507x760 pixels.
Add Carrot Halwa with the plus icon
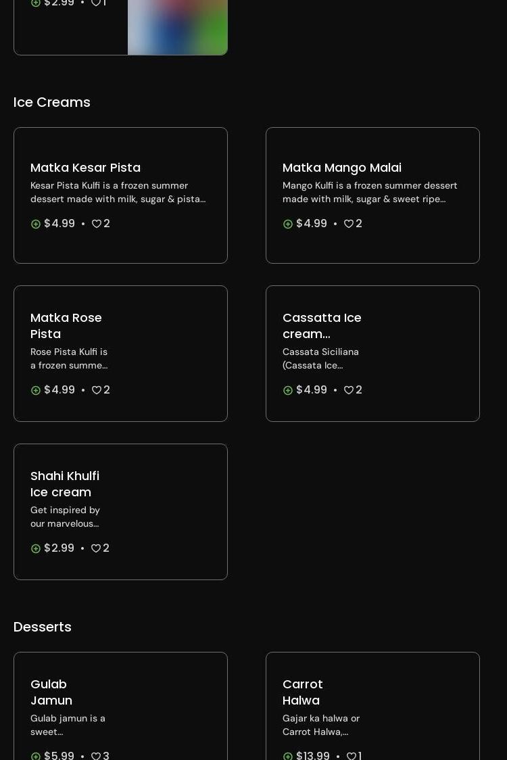pos(288,755)
